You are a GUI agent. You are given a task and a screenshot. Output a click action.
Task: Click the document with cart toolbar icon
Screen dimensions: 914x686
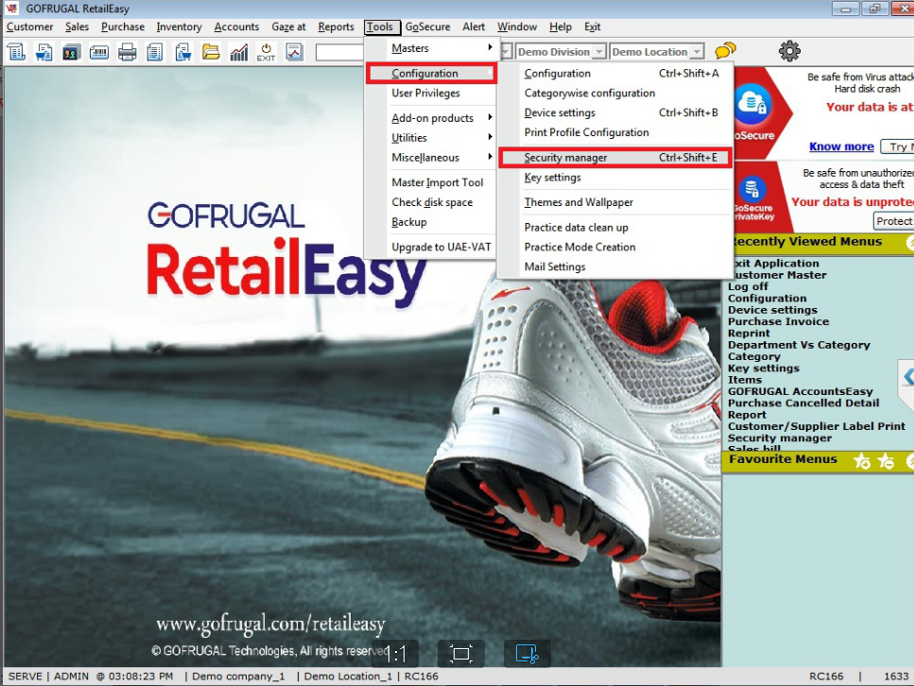tap(183, 52)
